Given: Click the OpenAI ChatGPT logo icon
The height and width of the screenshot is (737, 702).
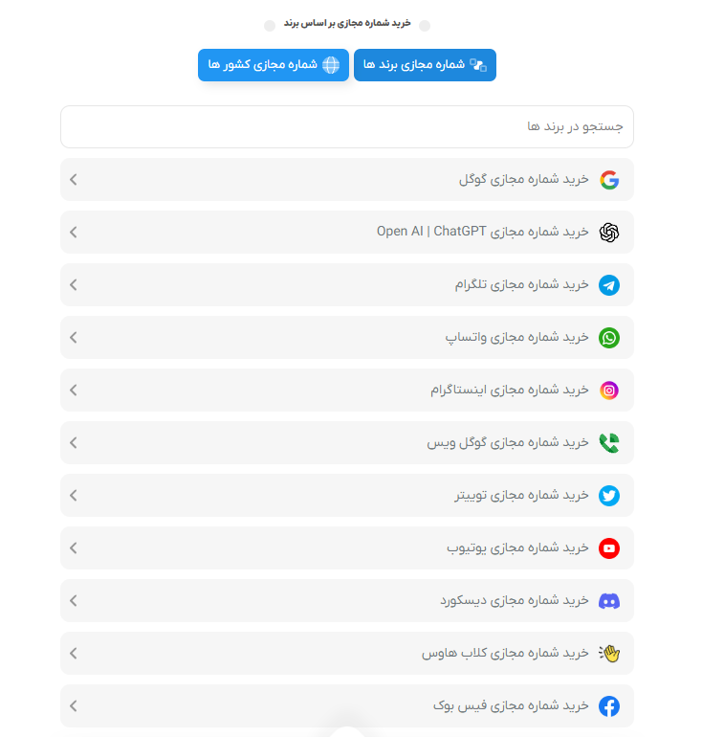Looking at the screenshot, I should pos(609,233).
